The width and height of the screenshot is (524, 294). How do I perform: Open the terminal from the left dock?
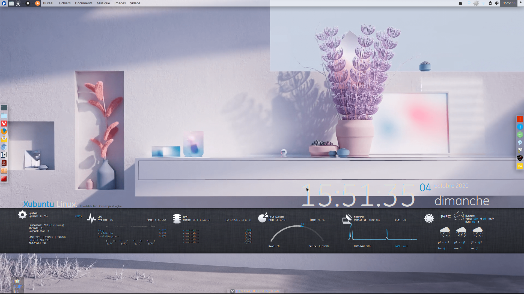tap(4, 108)
